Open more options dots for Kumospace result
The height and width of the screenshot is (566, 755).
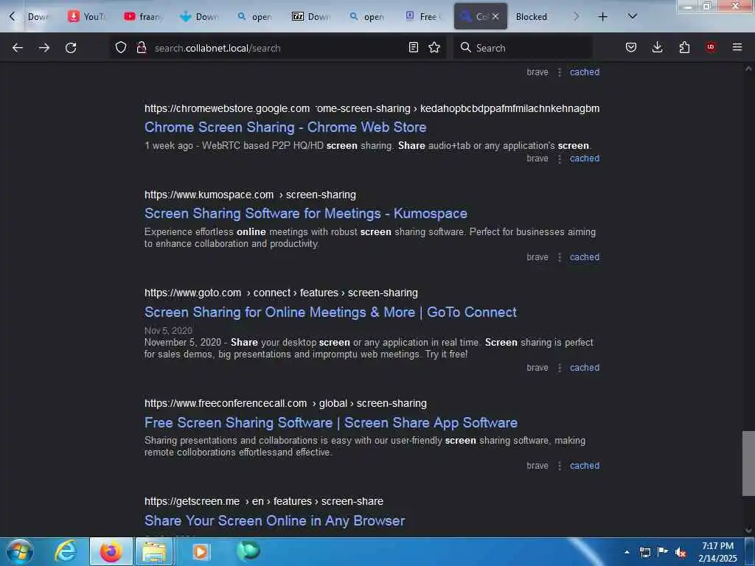coord(560,257)
